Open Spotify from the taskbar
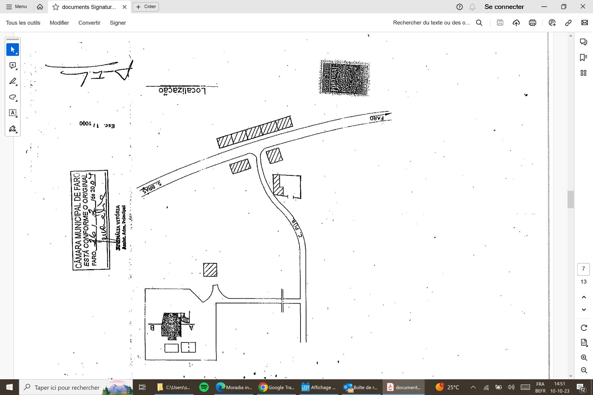The width and height of the screenshot is (593, 395). point(204,387)
